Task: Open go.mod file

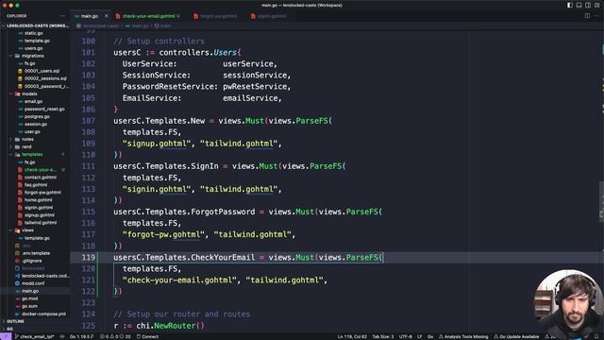Action: click(x=29, y=298)
